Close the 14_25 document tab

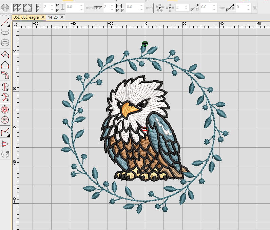point(62,17)
